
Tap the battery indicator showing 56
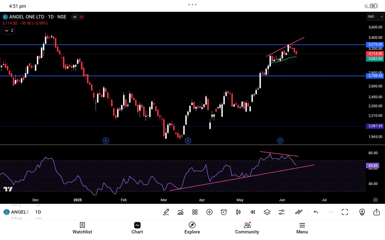[x=374, y=6]
